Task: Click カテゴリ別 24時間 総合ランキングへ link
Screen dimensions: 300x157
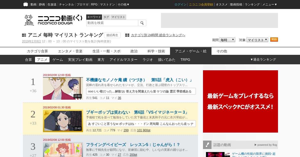Action: [x=158, y=35]
